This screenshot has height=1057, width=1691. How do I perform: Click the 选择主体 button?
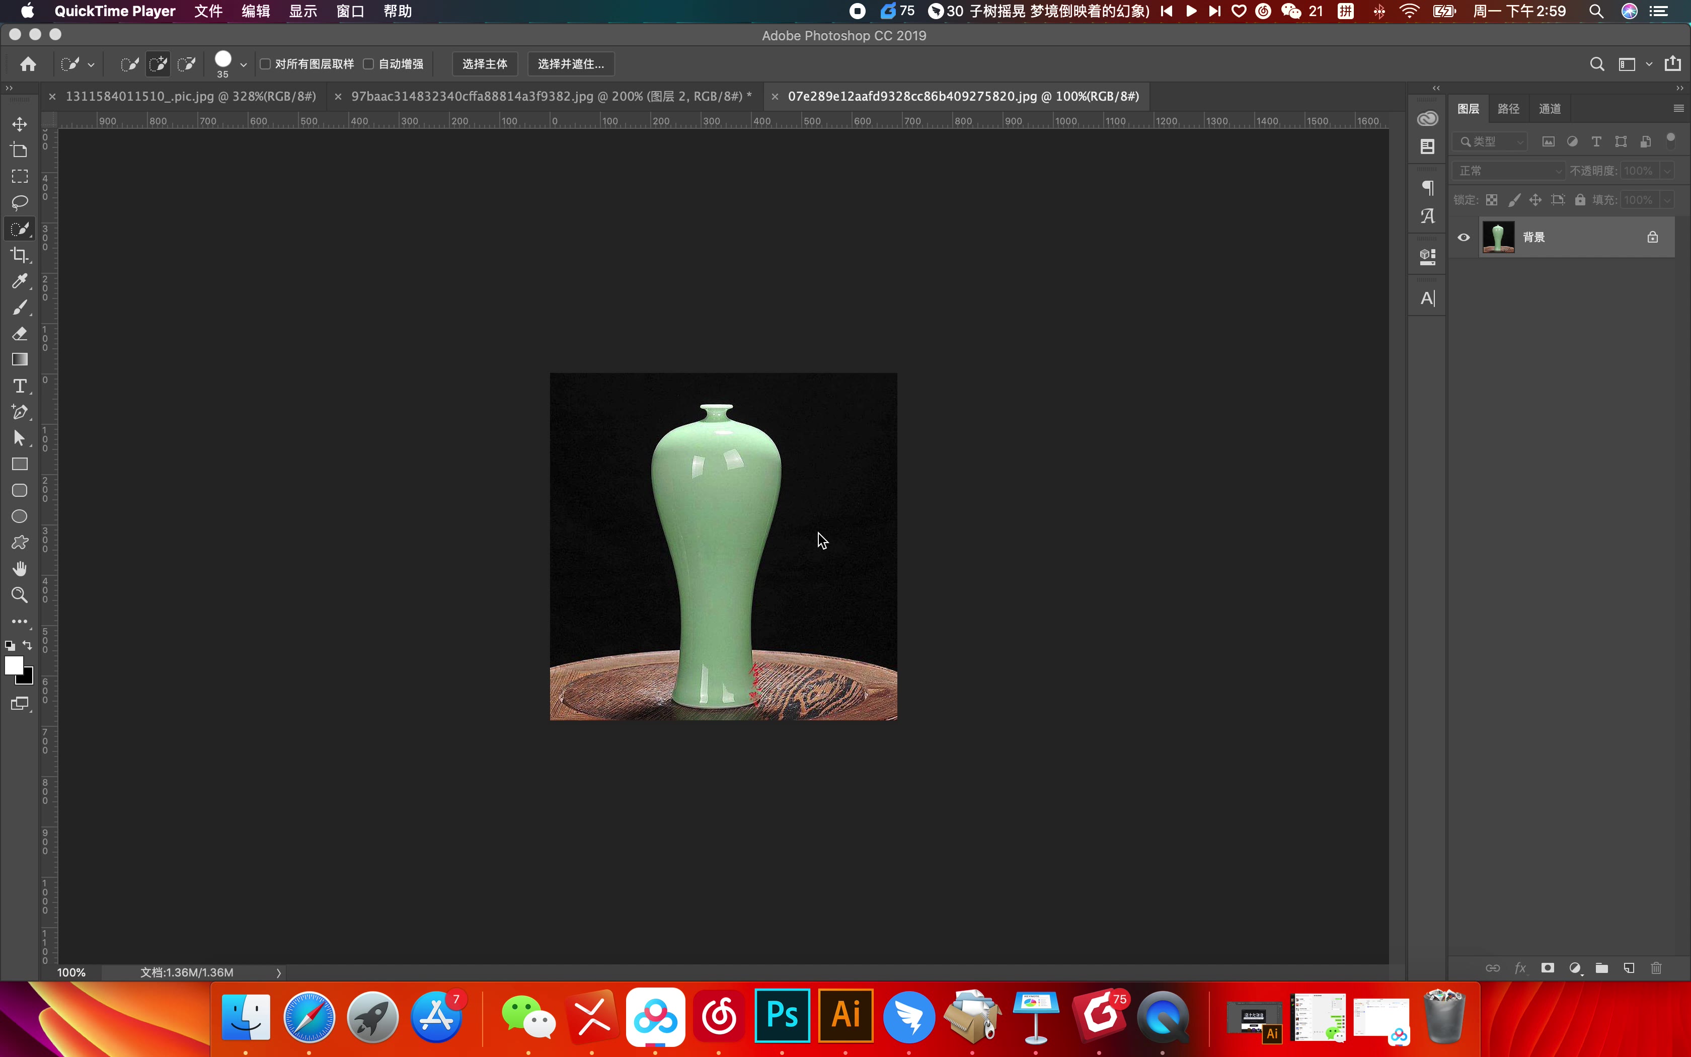[x=484, y=64]
